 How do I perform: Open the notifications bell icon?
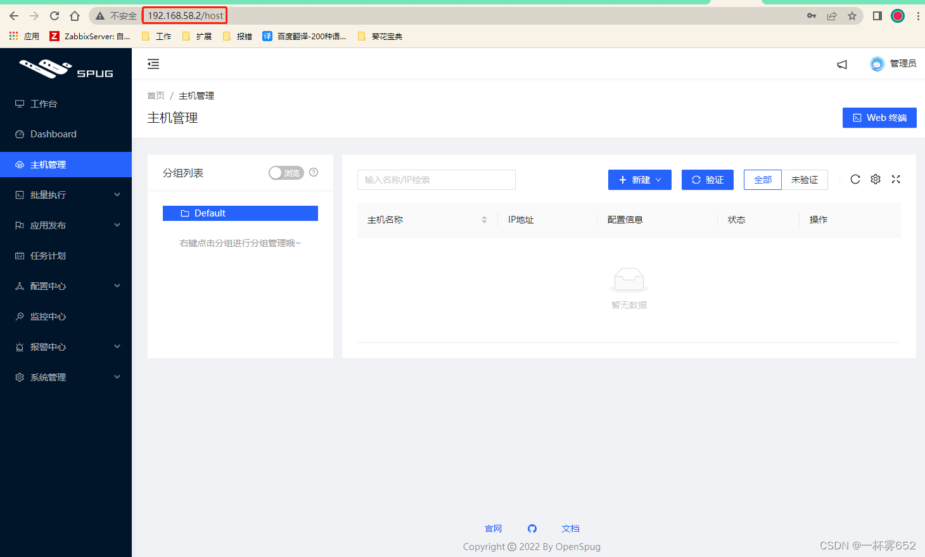pyautogui.click(x=842, y=64)
